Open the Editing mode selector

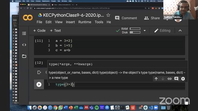click(x=162, y=31)
